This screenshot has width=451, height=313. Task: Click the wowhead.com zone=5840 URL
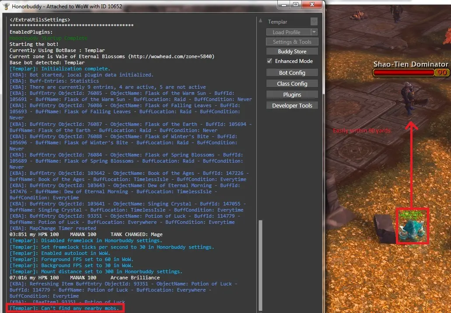click(x=171, y=56)
